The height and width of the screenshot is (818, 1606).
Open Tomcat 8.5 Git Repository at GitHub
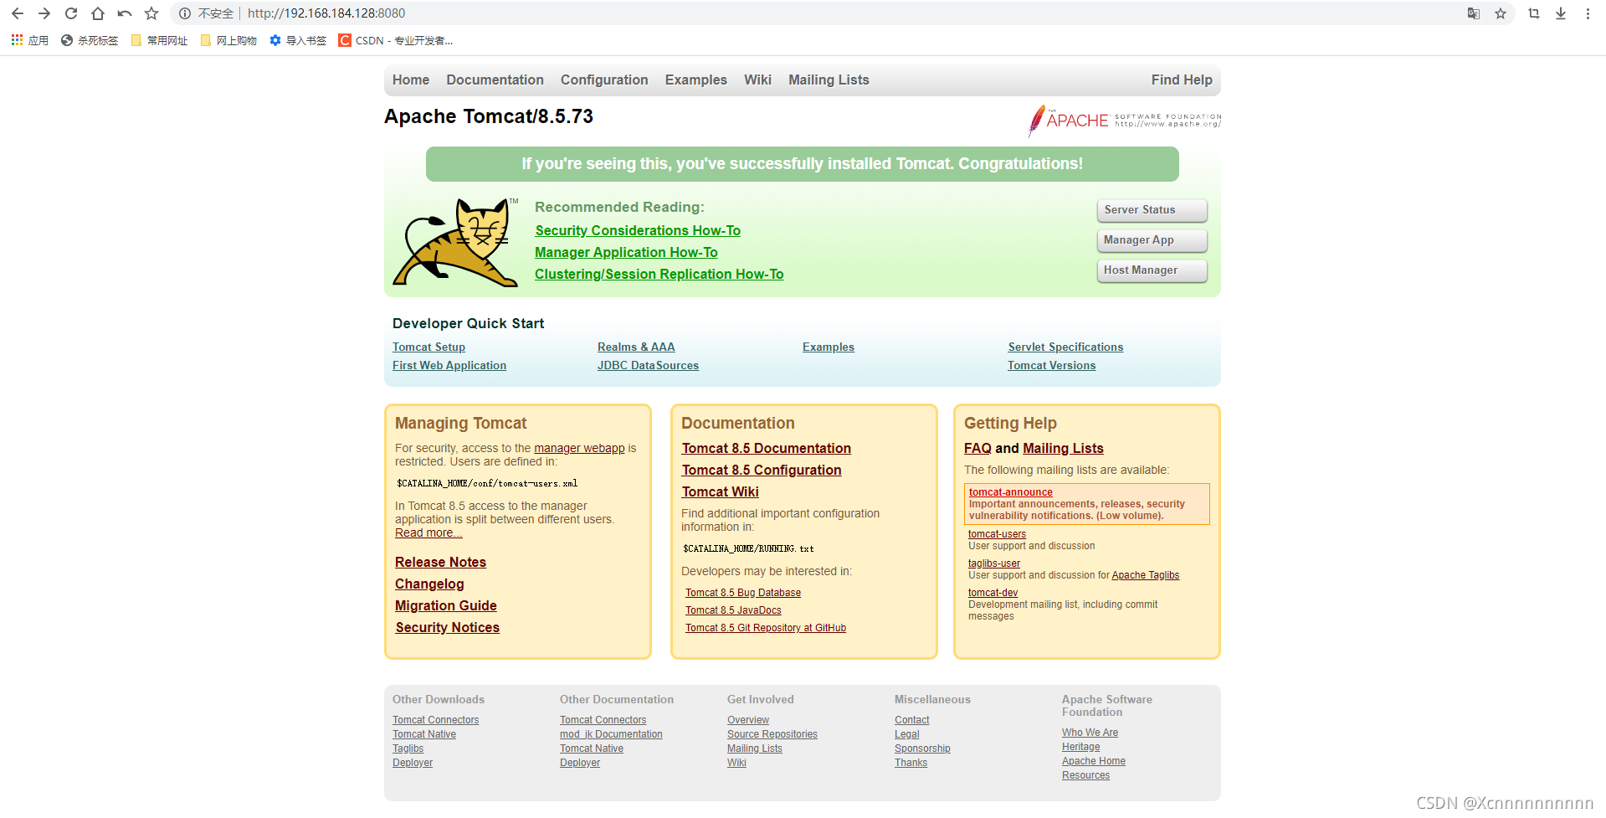[x=766, y=628]
